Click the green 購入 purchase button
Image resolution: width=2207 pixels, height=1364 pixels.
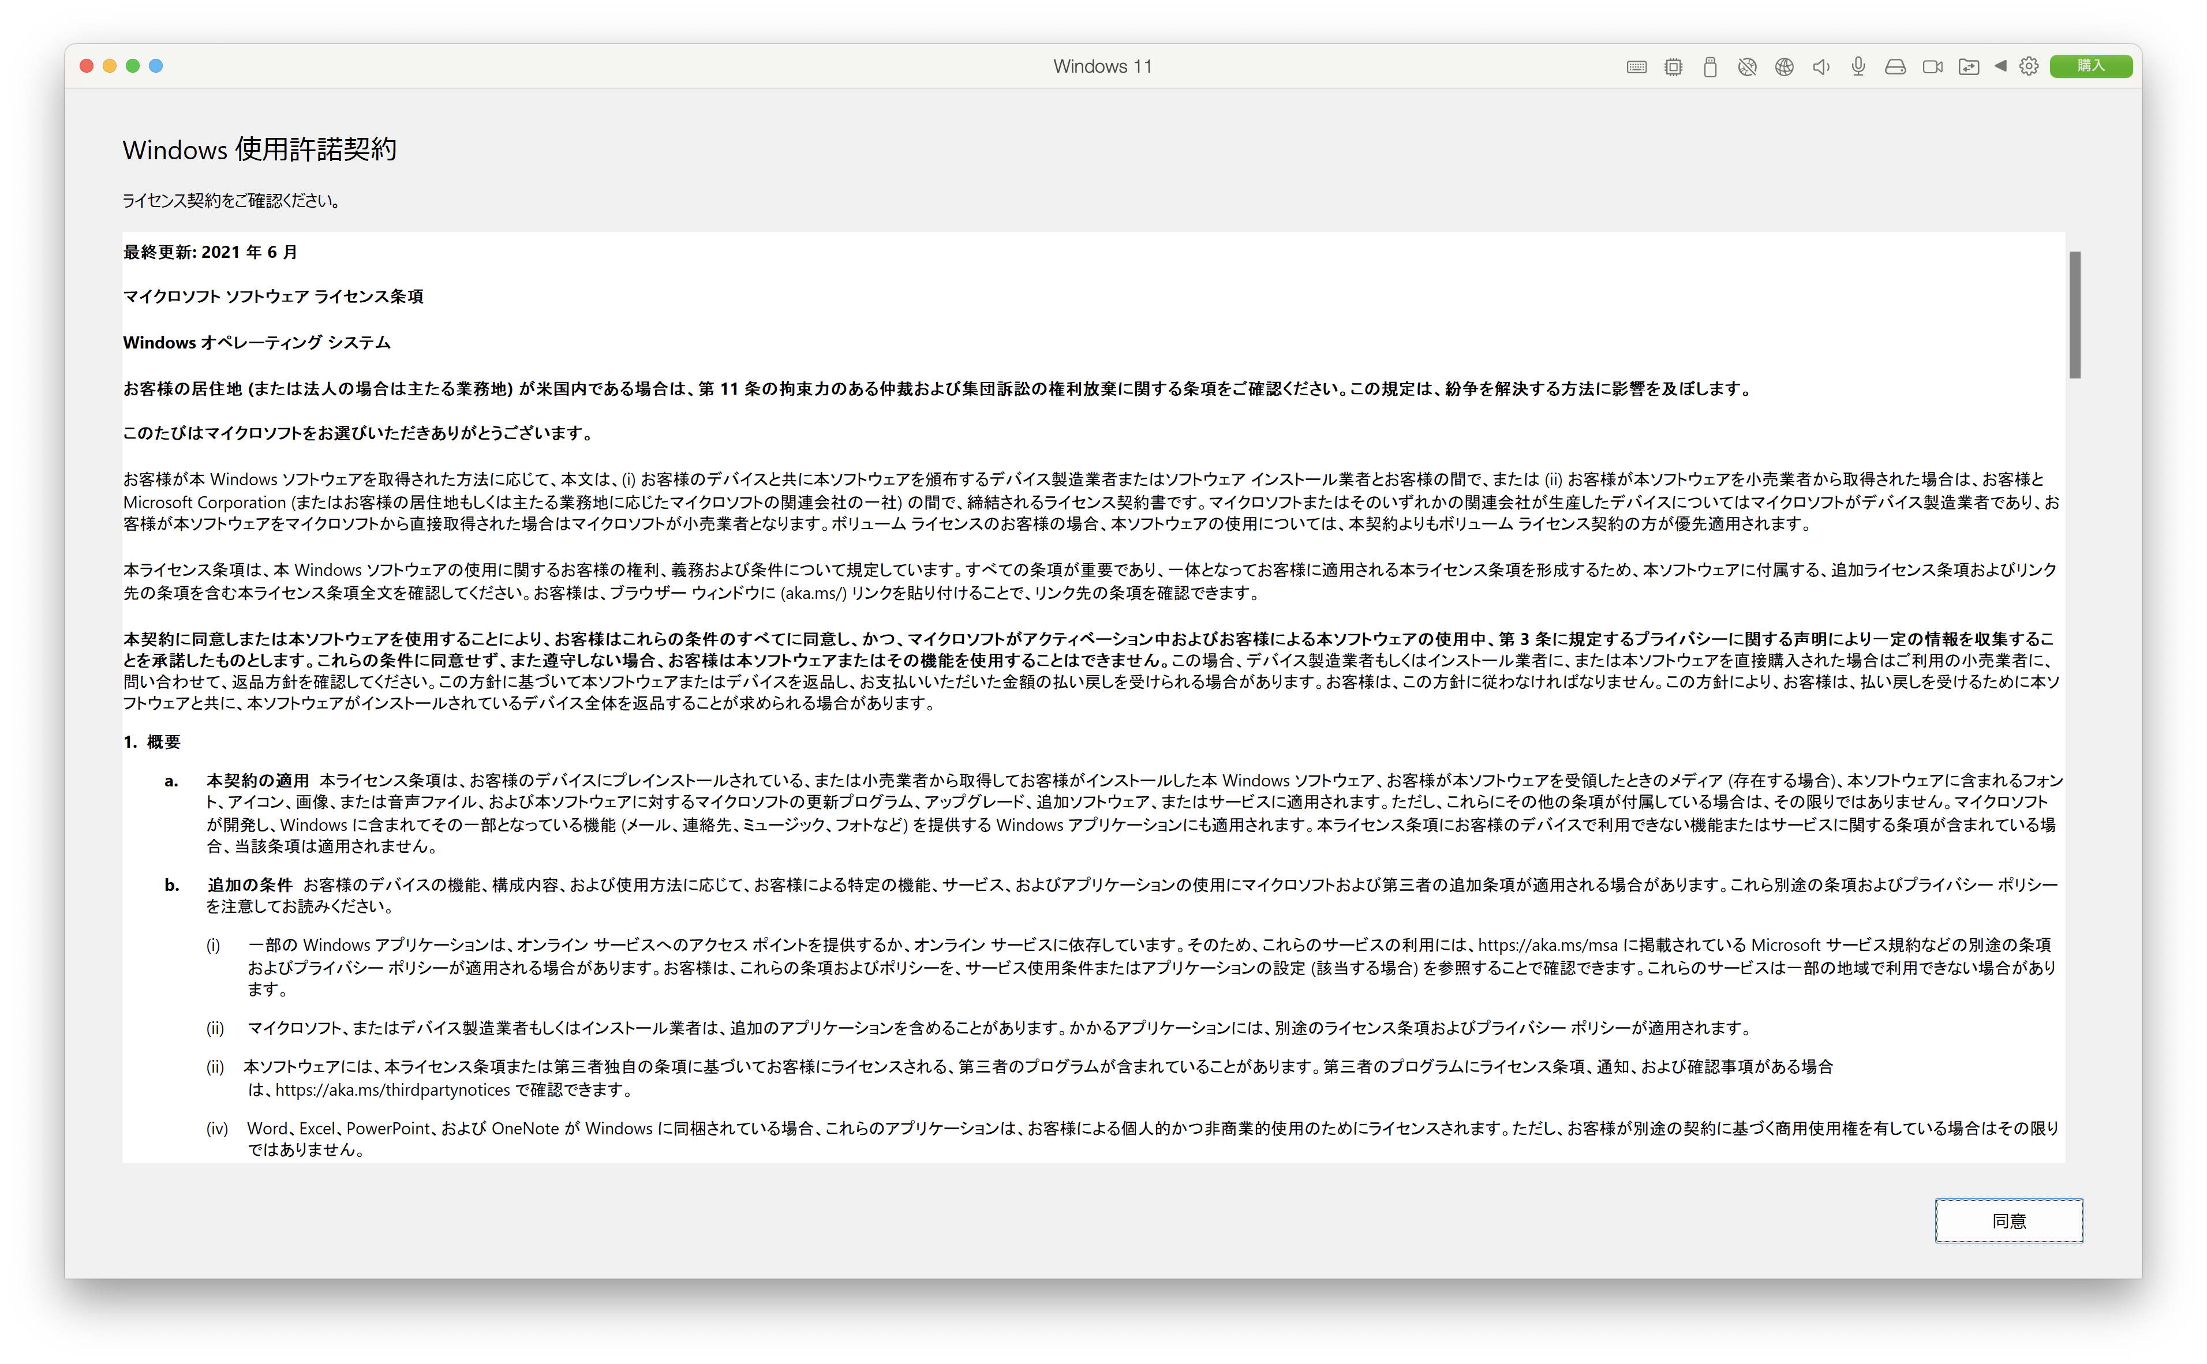(x=2090, y=66)
